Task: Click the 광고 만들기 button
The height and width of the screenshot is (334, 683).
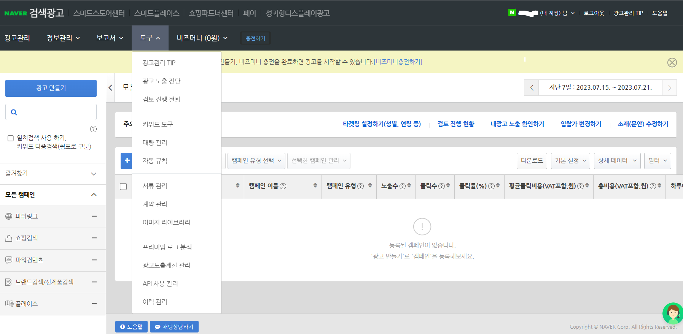Action: pos(51,88)
